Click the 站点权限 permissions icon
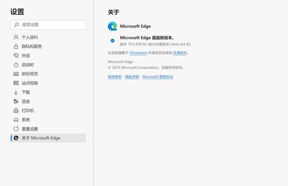This screenshot has width=288, height=186. click(16, 83)
